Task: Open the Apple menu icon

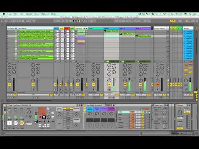Action: (x=4, y=14)
